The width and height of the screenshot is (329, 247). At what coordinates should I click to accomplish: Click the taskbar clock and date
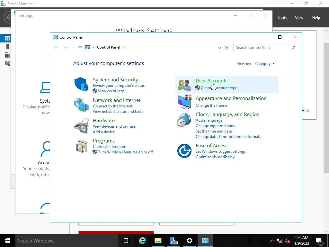302,241
